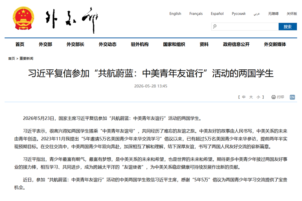Image resolution: width=302 pixels, height=201 pixels.
Task: Click the publish date 2026-05-28 13:45
Action: (151, 86)
